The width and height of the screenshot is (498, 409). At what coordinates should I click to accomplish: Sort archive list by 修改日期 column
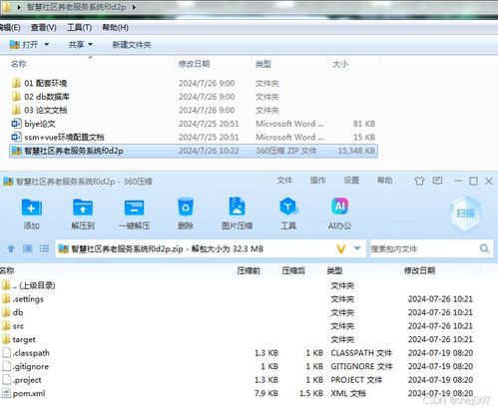[x=419, y=270]
